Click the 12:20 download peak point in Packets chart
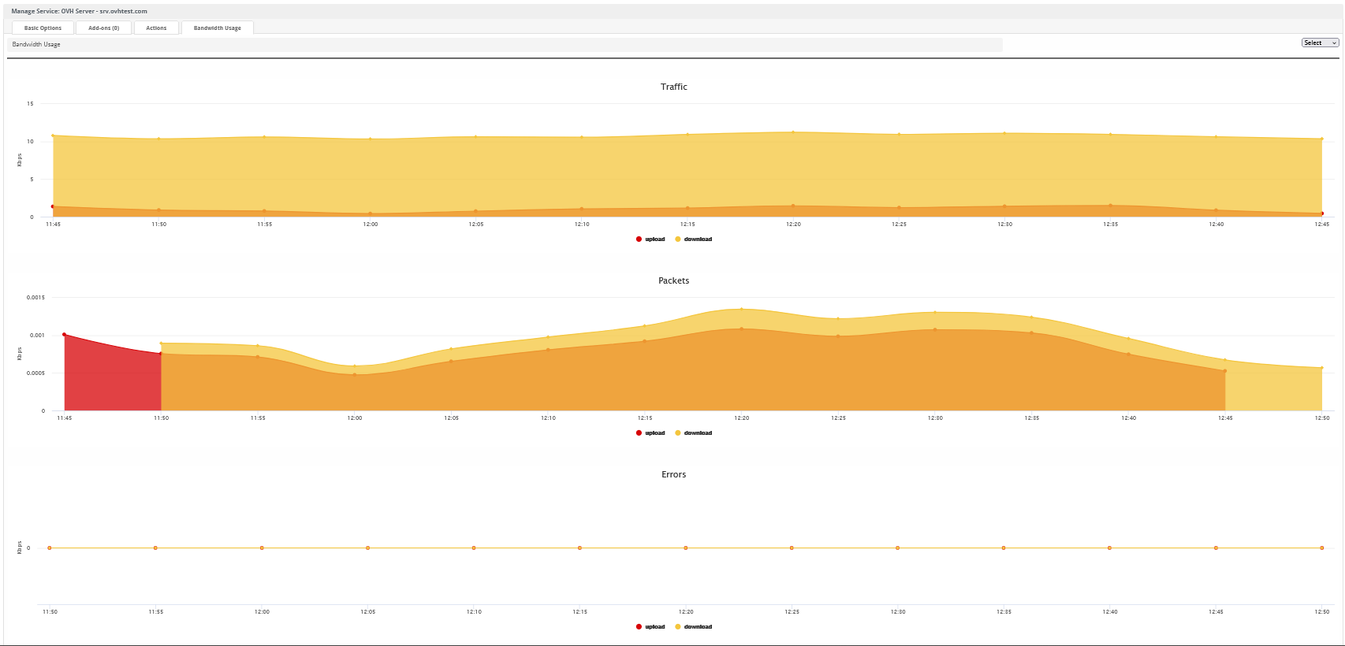This screenshot has height=646, width=1345. pos(742,309)
